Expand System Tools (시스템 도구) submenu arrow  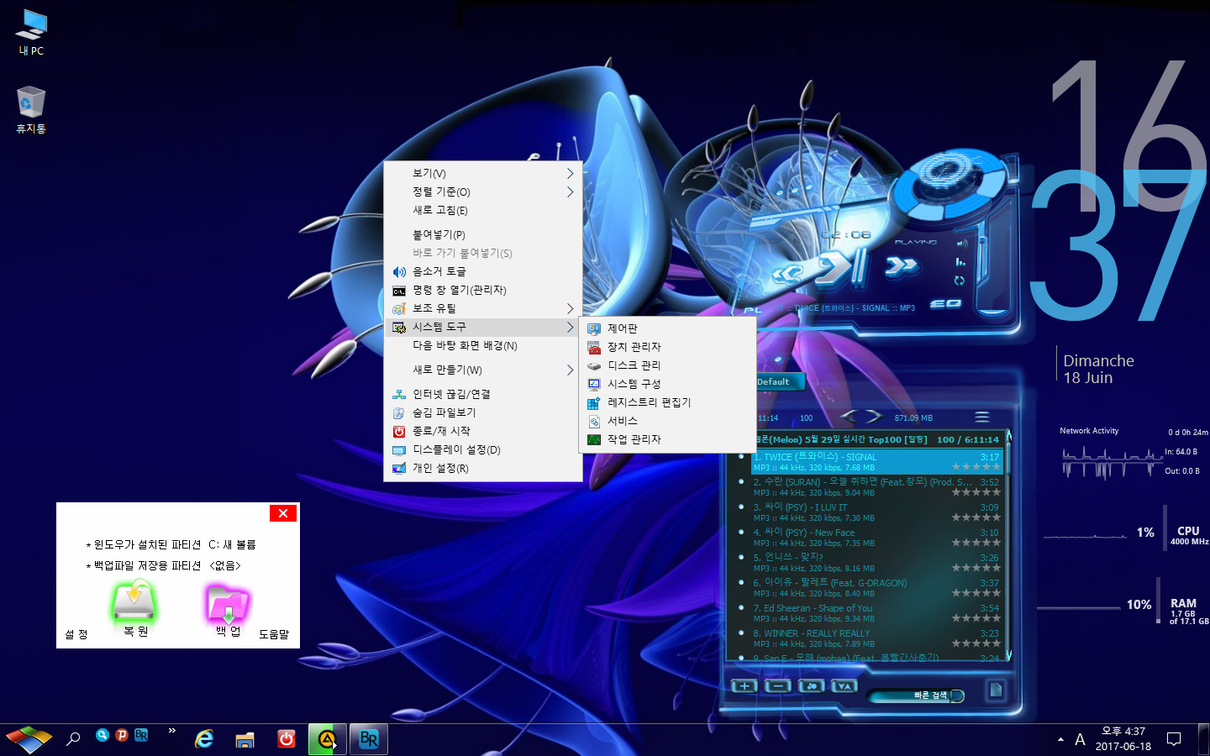point(570,327)
